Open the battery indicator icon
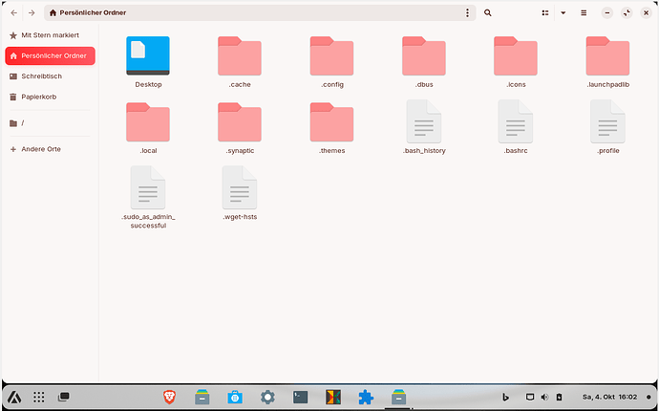The image size is (659, 411). 559,397
